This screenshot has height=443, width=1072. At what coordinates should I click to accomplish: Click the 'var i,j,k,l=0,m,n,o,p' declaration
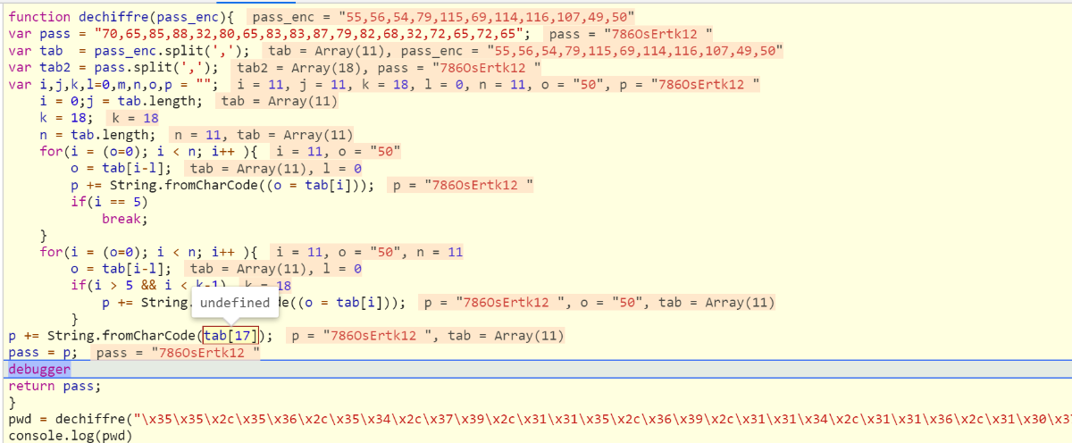point(113,85)
